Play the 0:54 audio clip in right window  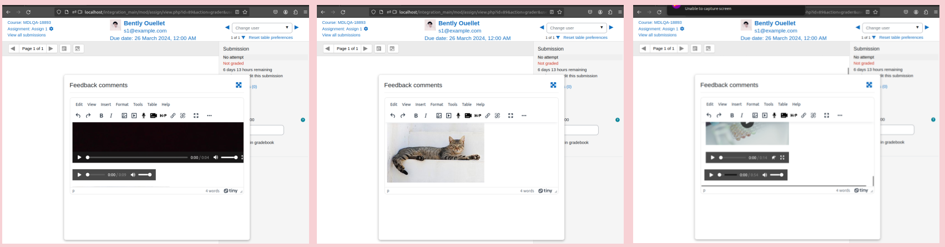coord(711,175)
